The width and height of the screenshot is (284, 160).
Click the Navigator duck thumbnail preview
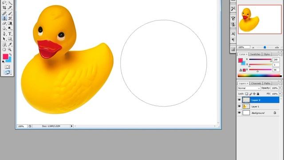coord(260,20)
